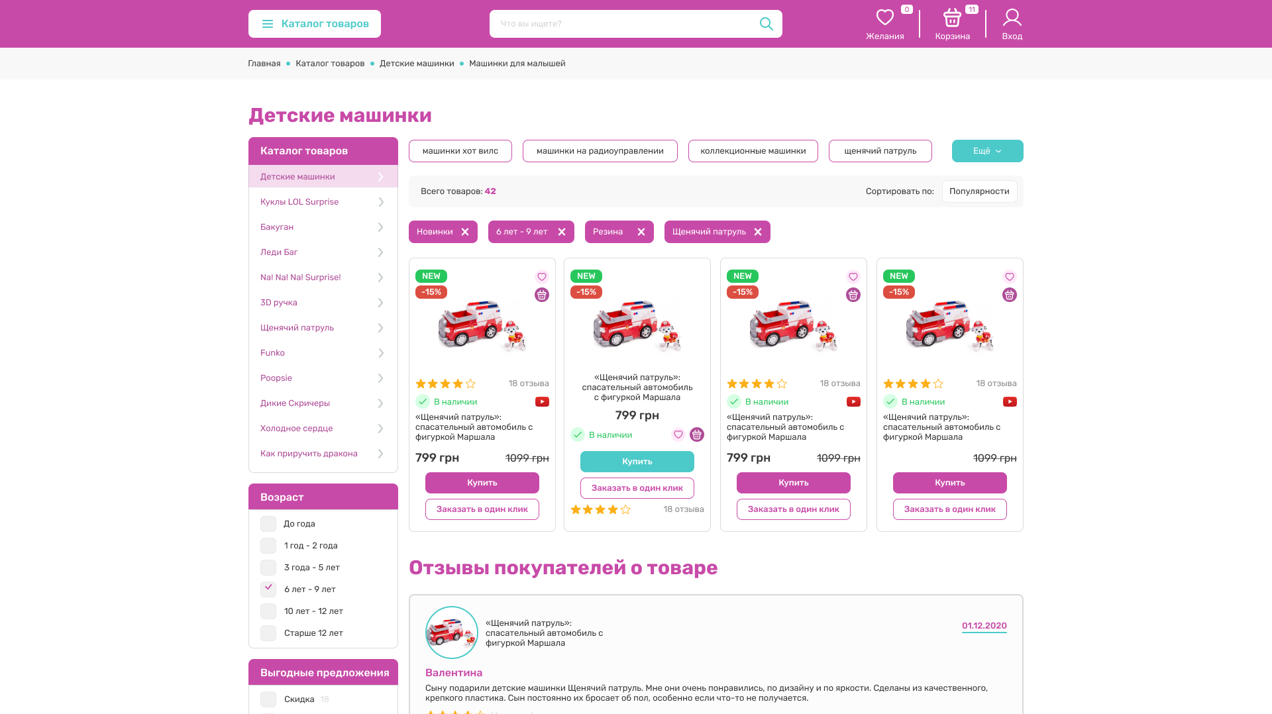Add first product to wishlist with heart icon

coord(542,277)
